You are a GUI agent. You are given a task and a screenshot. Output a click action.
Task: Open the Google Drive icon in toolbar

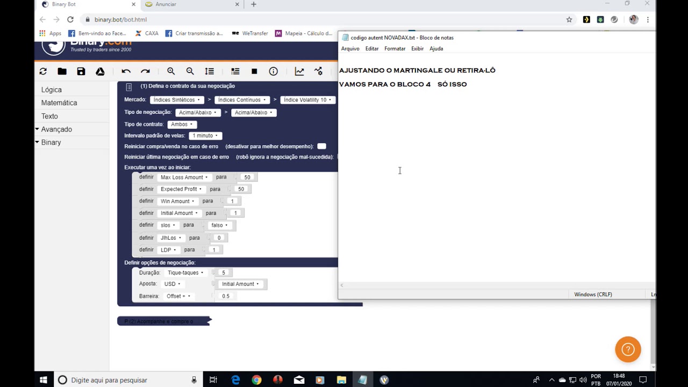100,71
